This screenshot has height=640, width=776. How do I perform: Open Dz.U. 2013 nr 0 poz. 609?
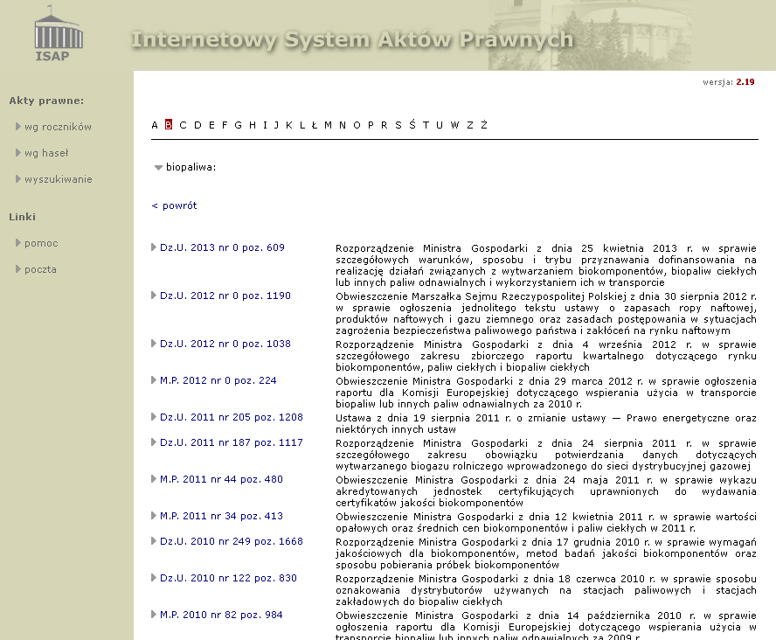coord(222,247)
